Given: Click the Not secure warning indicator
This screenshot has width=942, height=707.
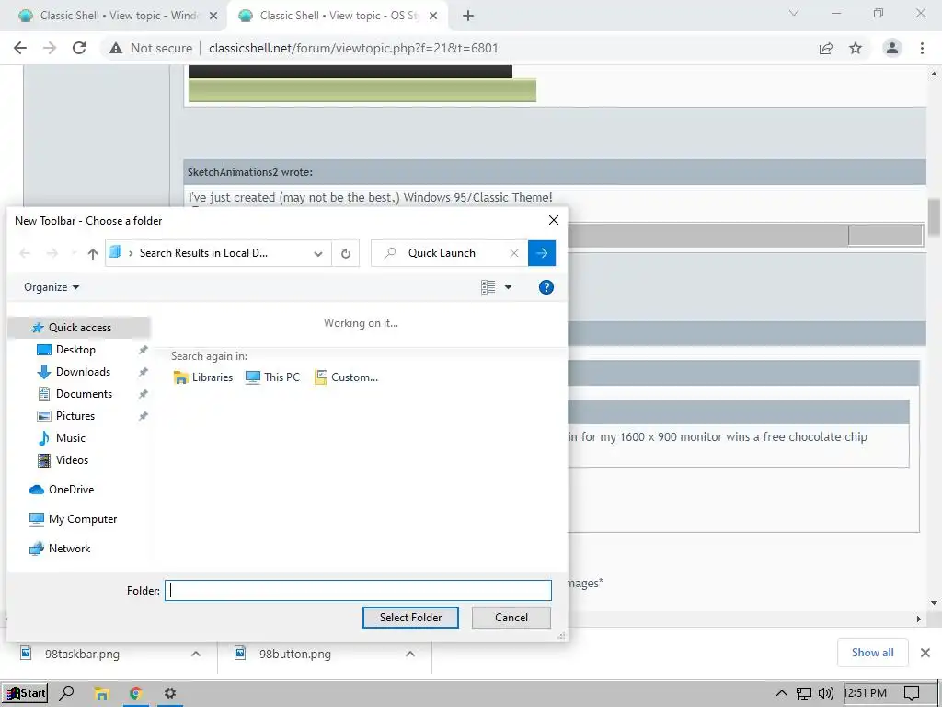Looking at the screenshot, I should [150, 48].
